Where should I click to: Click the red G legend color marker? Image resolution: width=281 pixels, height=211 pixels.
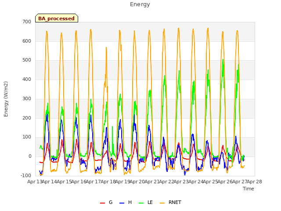click(x=102, y=203)
